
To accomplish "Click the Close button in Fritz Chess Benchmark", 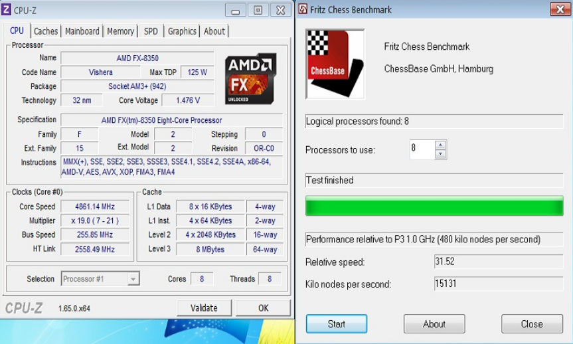I will 532,324.
